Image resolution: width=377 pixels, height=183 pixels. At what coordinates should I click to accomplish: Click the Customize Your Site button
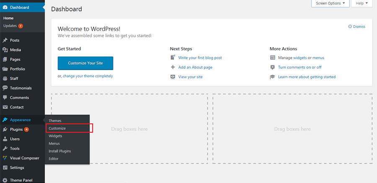pos(85,63)
